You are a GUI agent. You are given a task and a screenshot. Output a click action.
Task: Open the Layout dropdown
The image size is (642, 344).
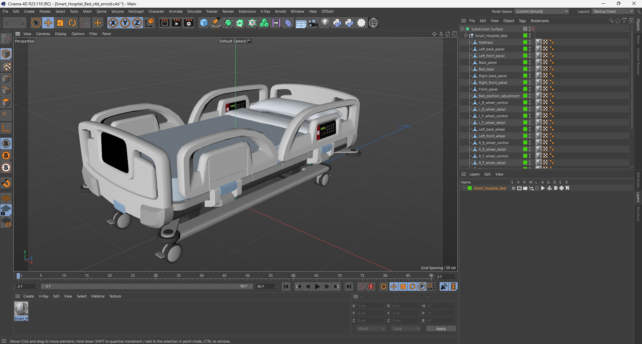coord(613,11)
